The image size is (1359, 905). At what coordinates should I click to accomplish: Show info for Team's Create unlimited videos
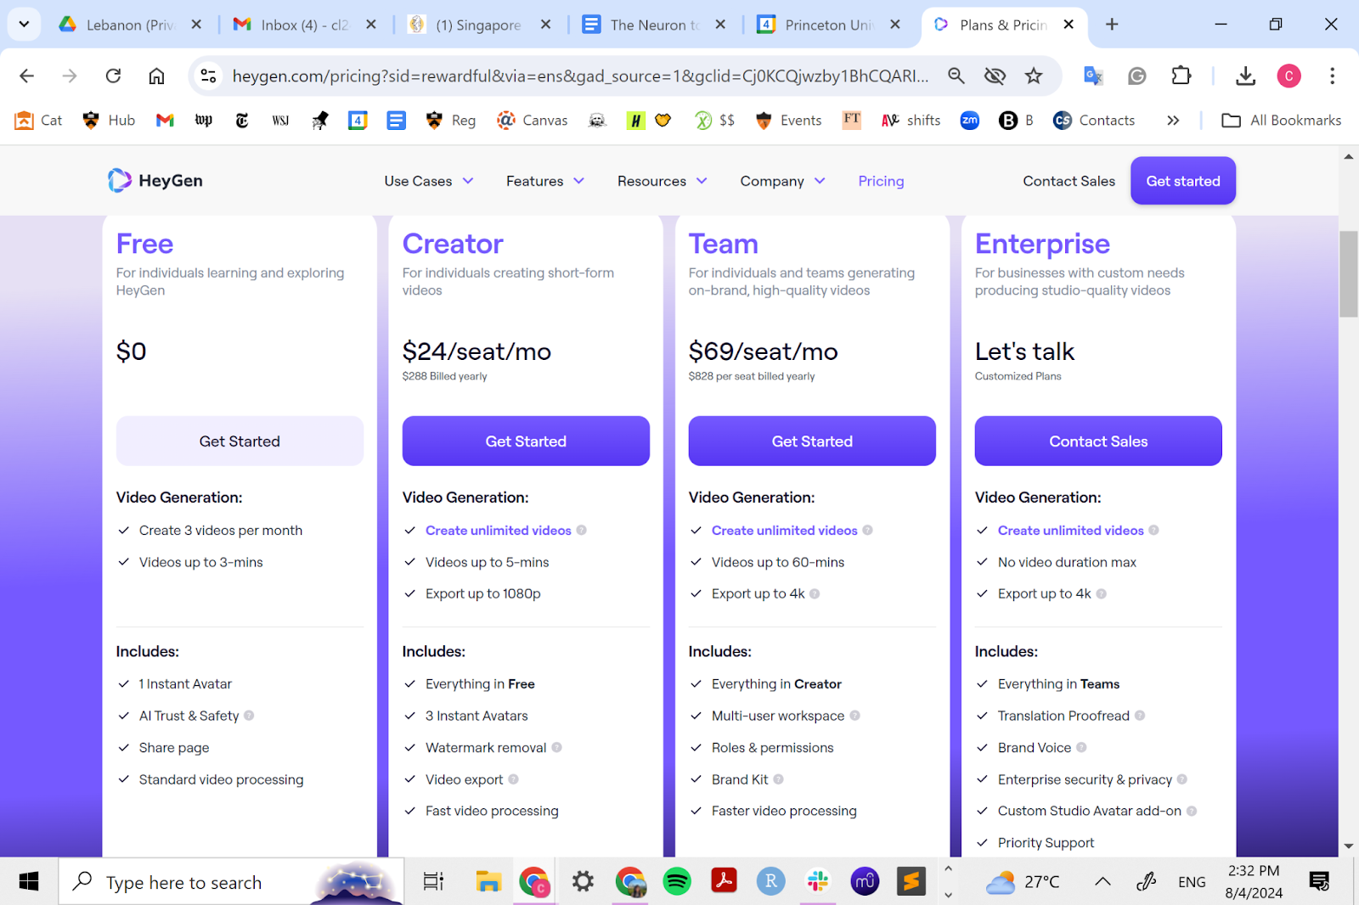(868, 531)
